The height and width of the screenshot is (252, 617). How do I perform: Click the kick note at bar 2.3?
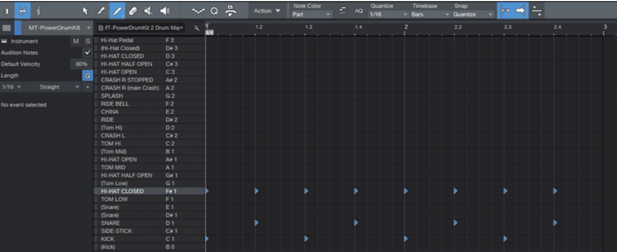coord(505,239)
